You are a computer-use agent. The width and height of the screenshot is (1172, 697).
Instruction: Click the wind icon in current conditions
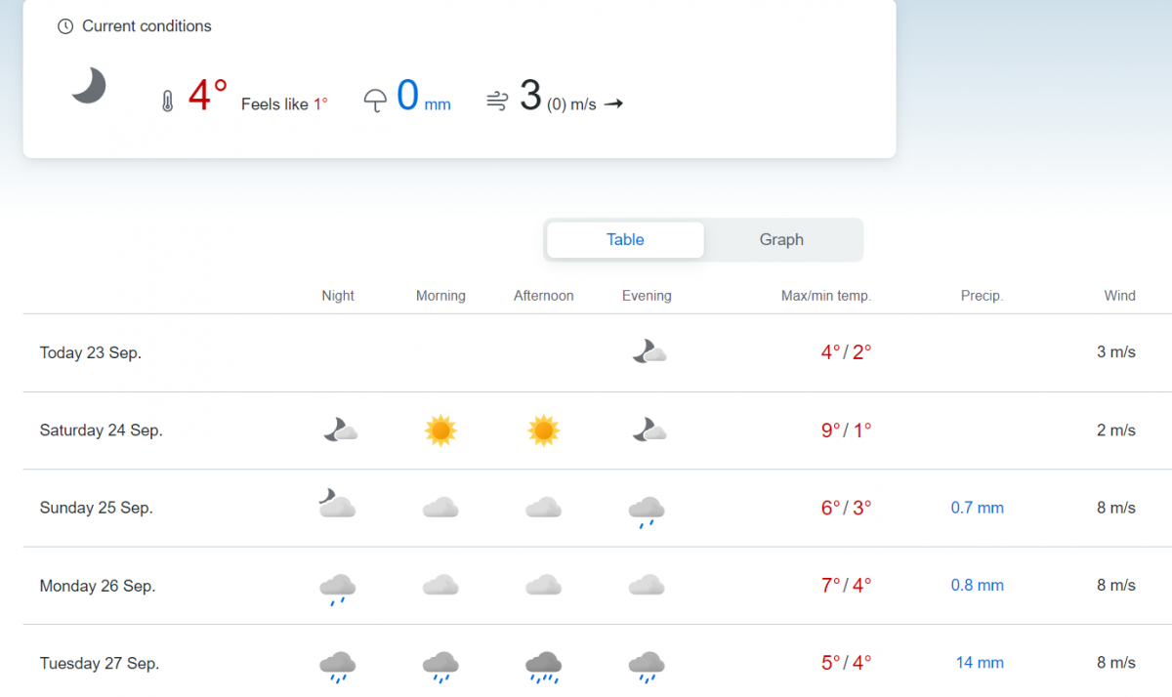point(497,101)
